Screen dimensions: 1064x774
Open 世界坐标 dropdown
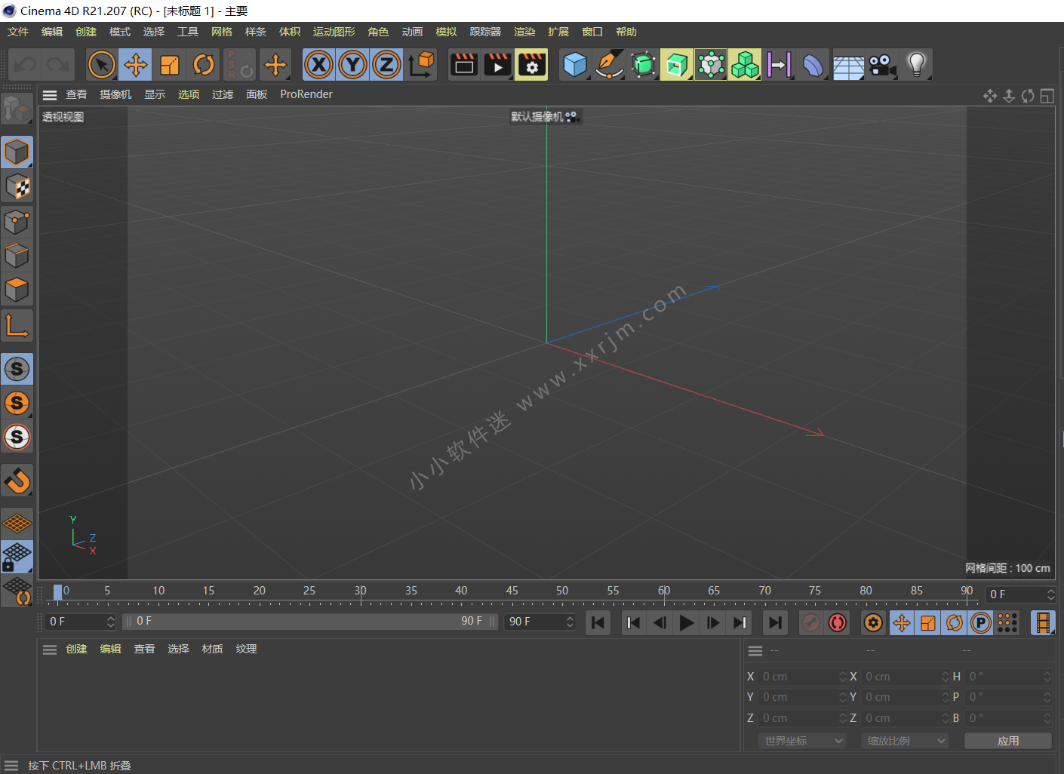[802, 741]
